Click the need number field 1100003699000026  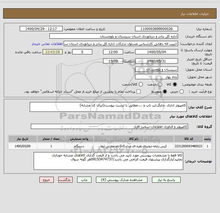click(x=157, y=29)
